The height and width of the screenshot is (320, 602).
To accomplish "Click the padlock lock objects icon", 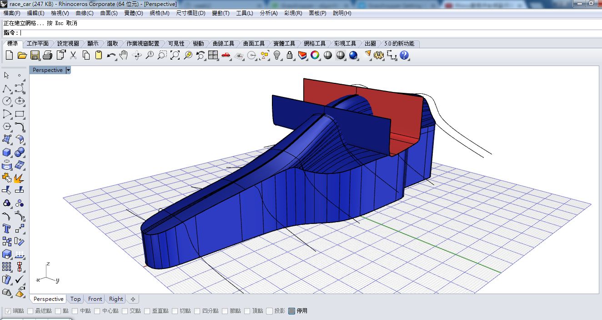I will pos(290,56).
